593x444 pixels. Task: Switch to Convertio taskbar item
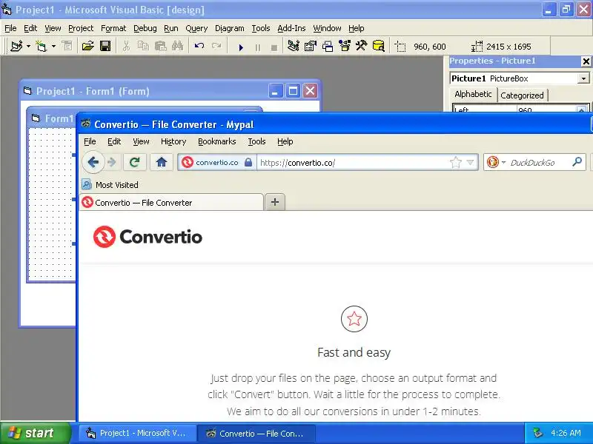coord(256,433)
